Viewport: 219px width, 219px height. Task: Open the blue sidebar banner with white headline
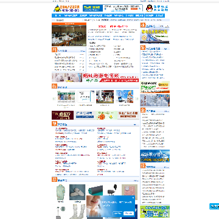(155, 156)
